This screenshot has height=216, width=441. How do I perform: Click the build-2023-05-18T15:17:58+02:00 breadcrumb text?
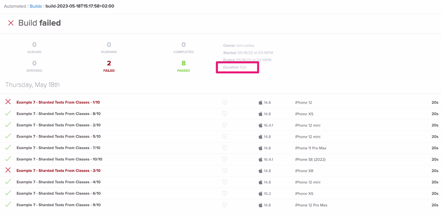click(x=80, y=6)
